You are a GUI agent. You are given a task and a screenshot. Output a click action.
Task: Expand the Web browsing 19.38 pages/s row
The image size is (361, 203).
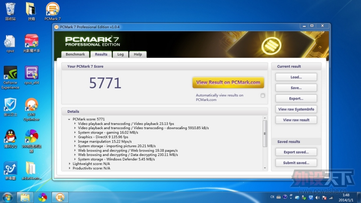75,150
